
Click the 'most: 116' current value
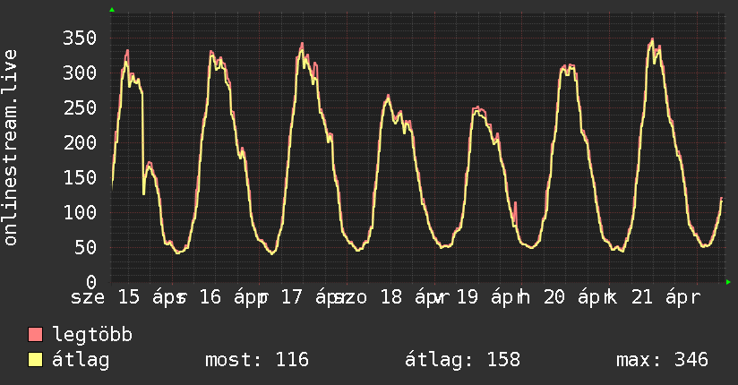[x=256, y=360]
